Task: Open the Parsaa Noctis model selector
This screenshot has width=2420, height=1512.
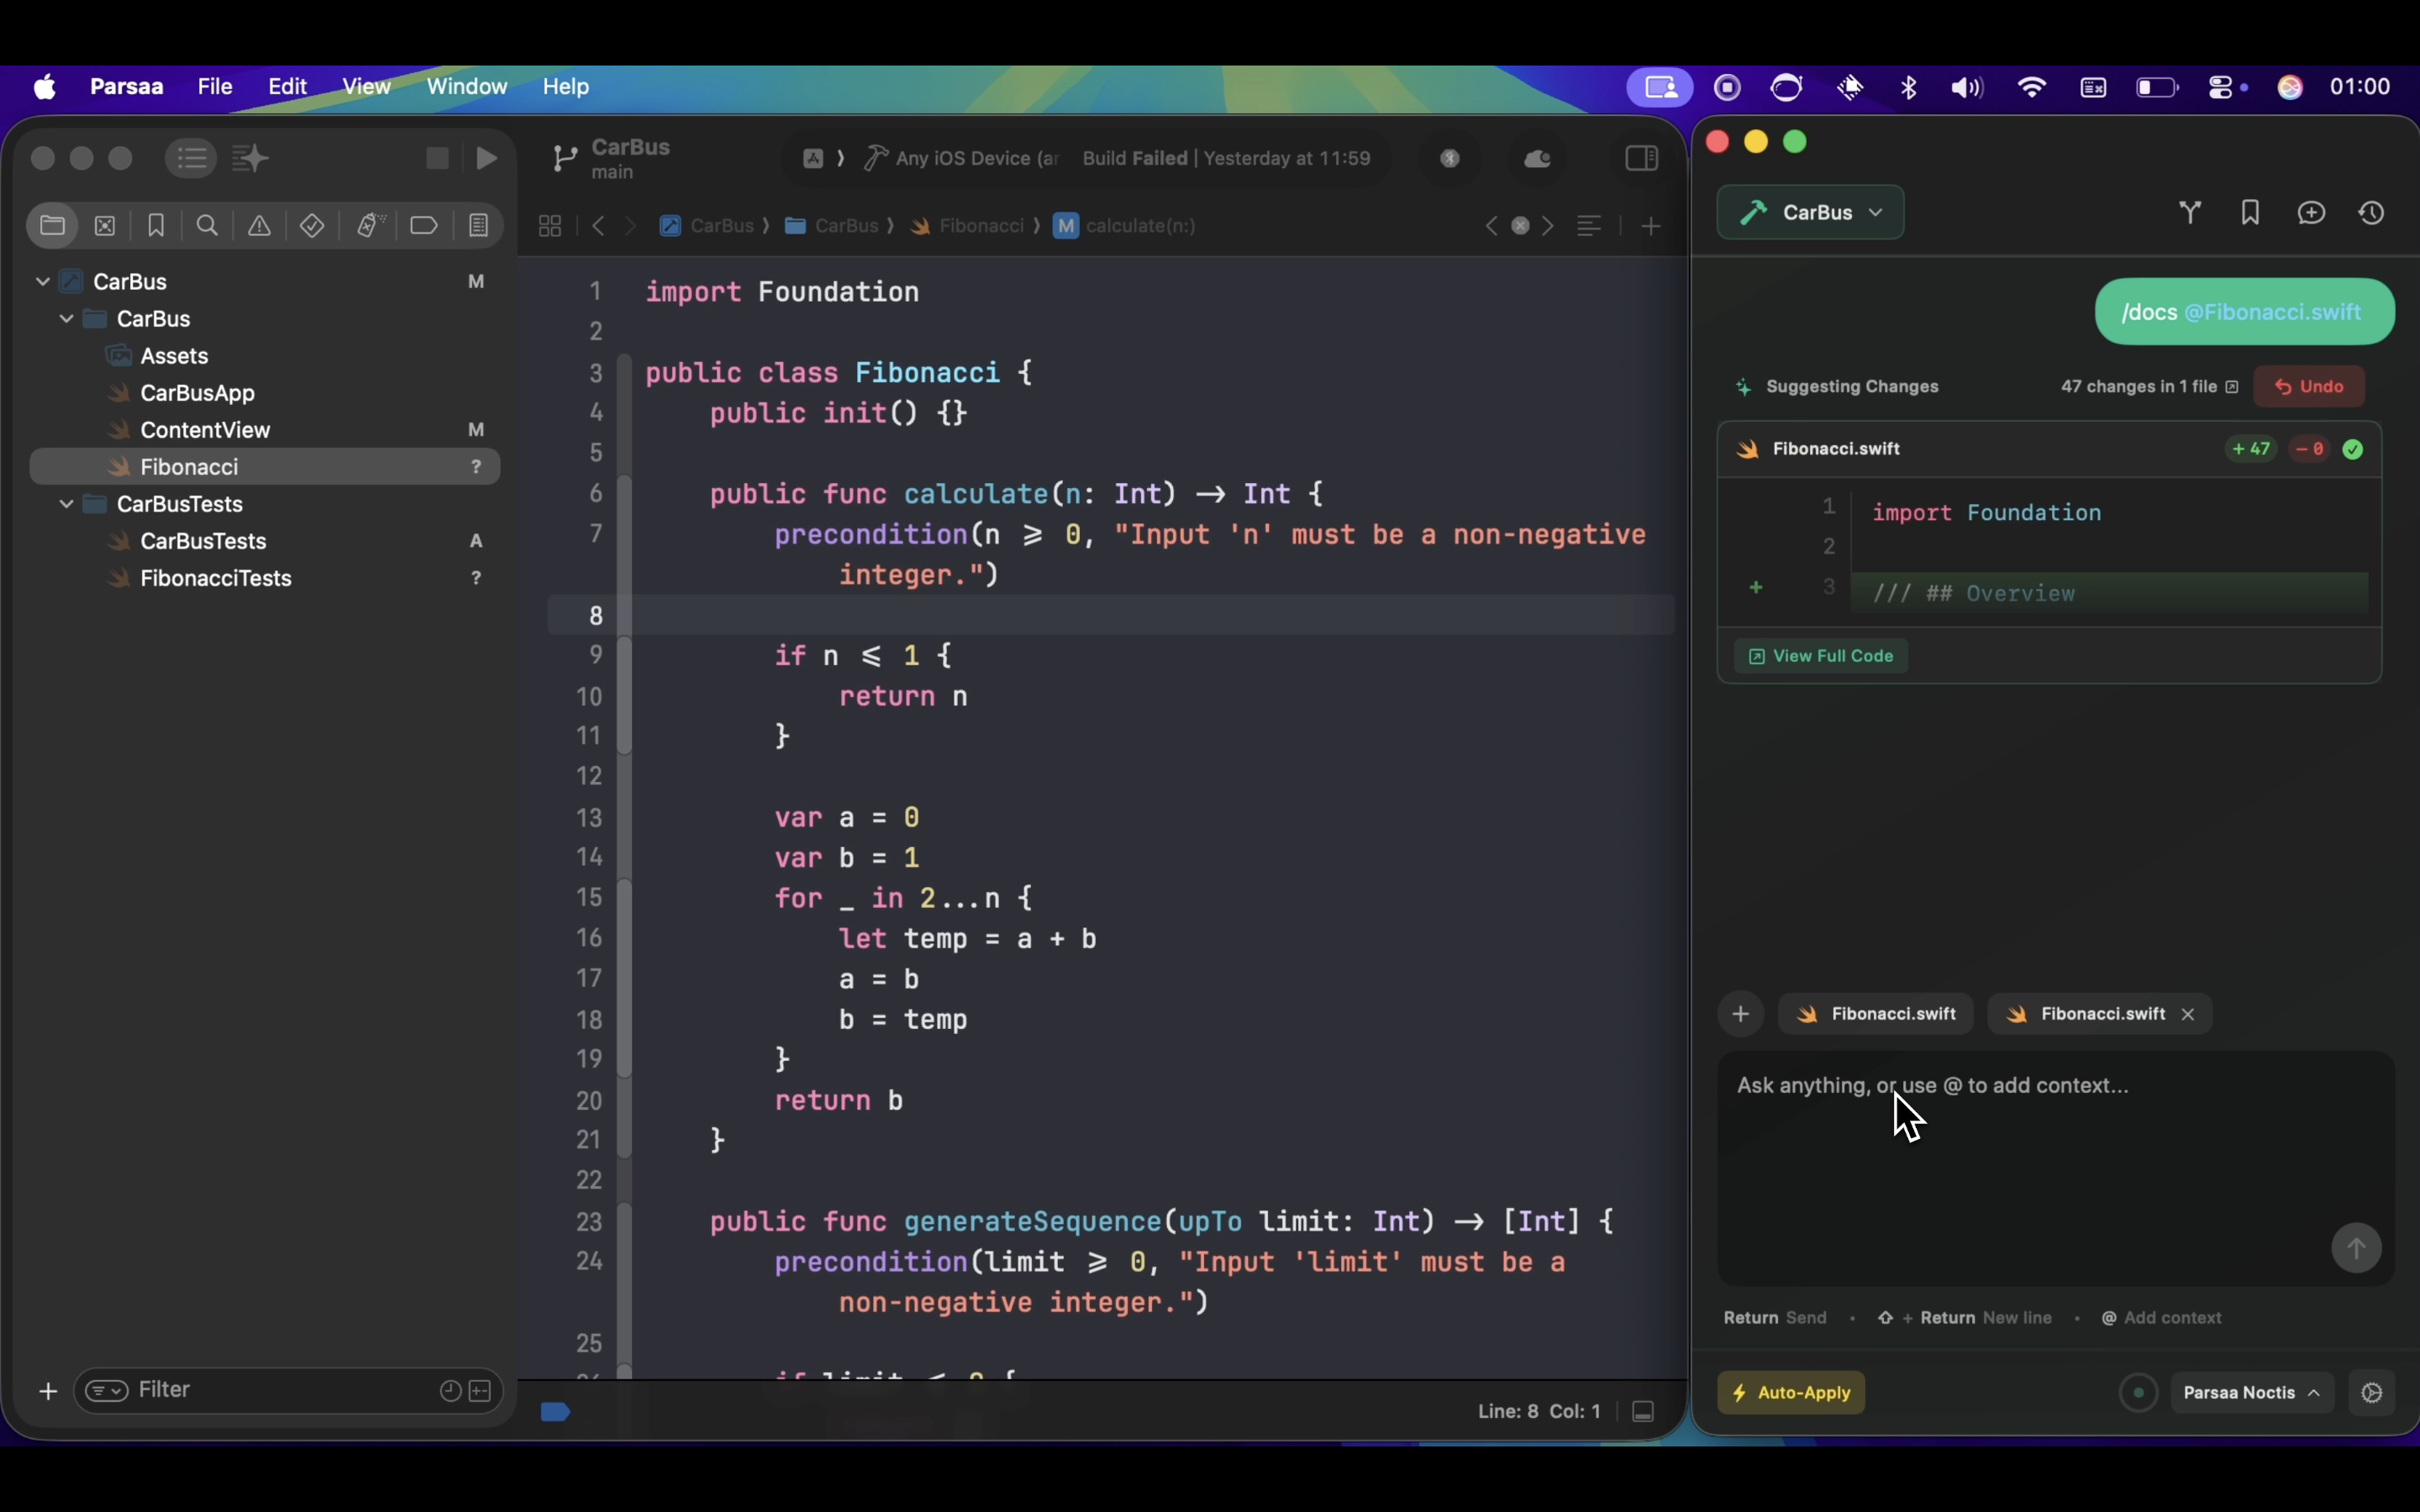Action: point(2251,1393)
